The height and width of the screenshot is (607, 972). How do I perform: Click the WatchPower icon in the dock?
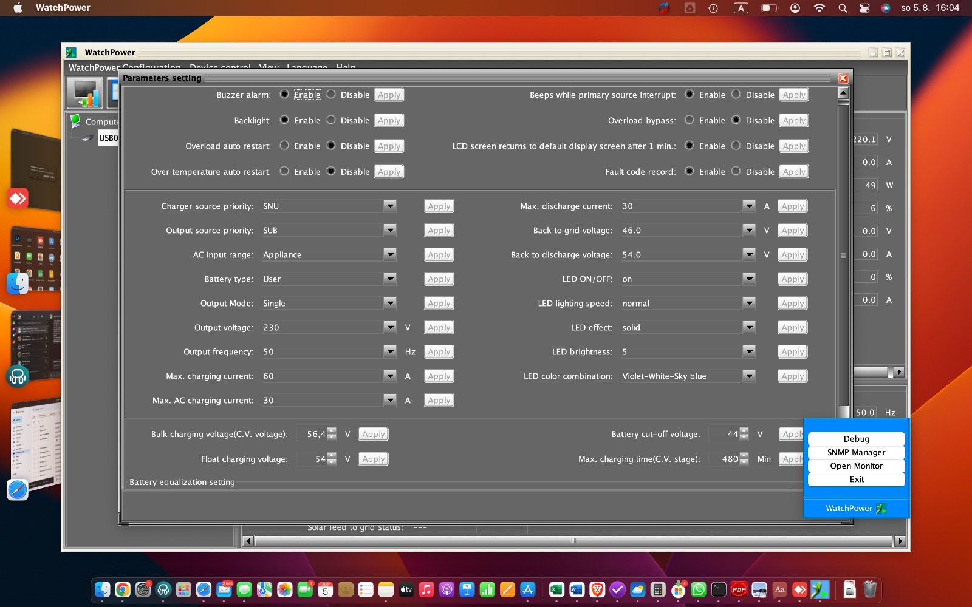820,589
